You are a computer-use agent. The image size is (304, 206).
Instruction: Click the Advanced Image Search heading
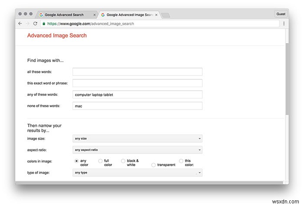[x=57, y=36]
